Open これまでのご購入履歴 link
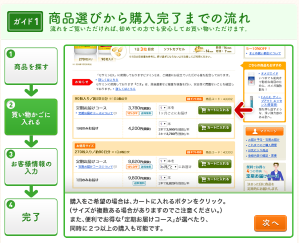This screenshot has height=243, width=299. tap(262, 145)
